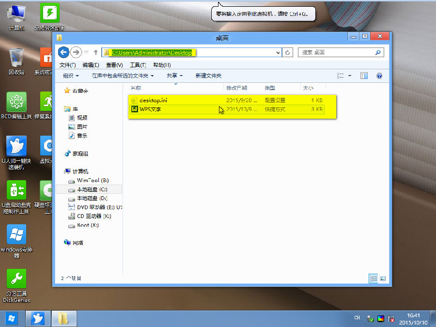
Task: Switch to large icons view in status bar
Action: (383, 278)
